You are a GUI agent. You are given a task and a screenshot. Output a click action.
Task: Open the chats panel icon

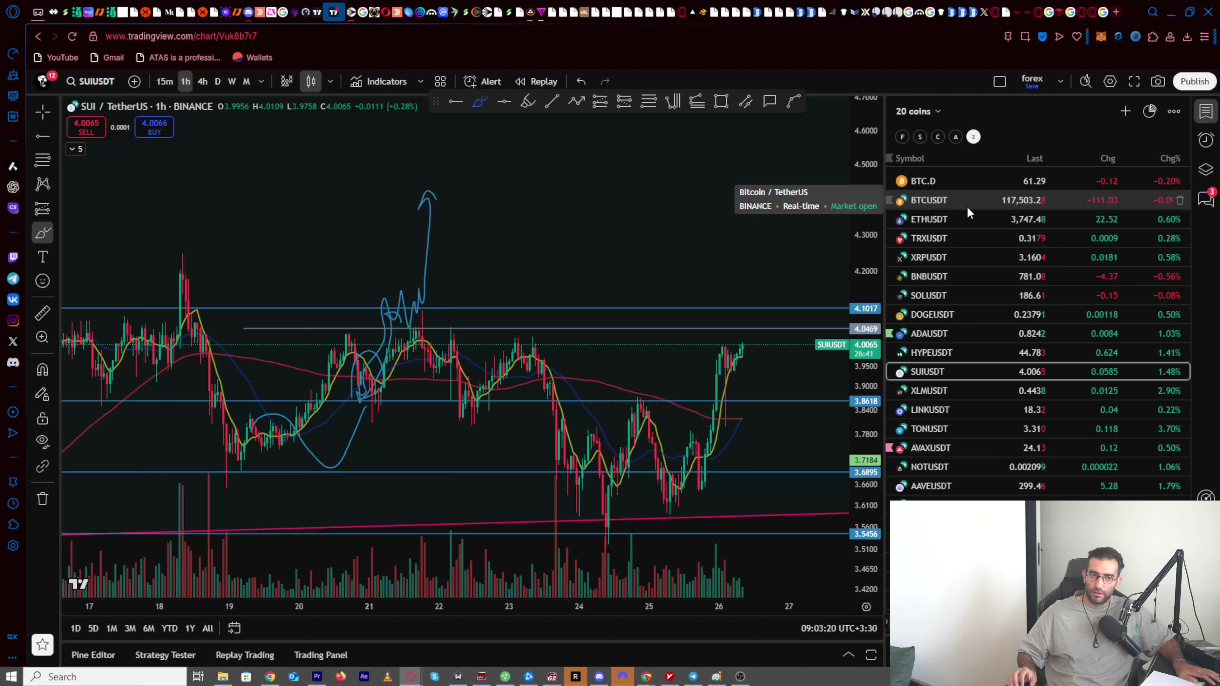pyautogui.click(x=1206, y=199)
